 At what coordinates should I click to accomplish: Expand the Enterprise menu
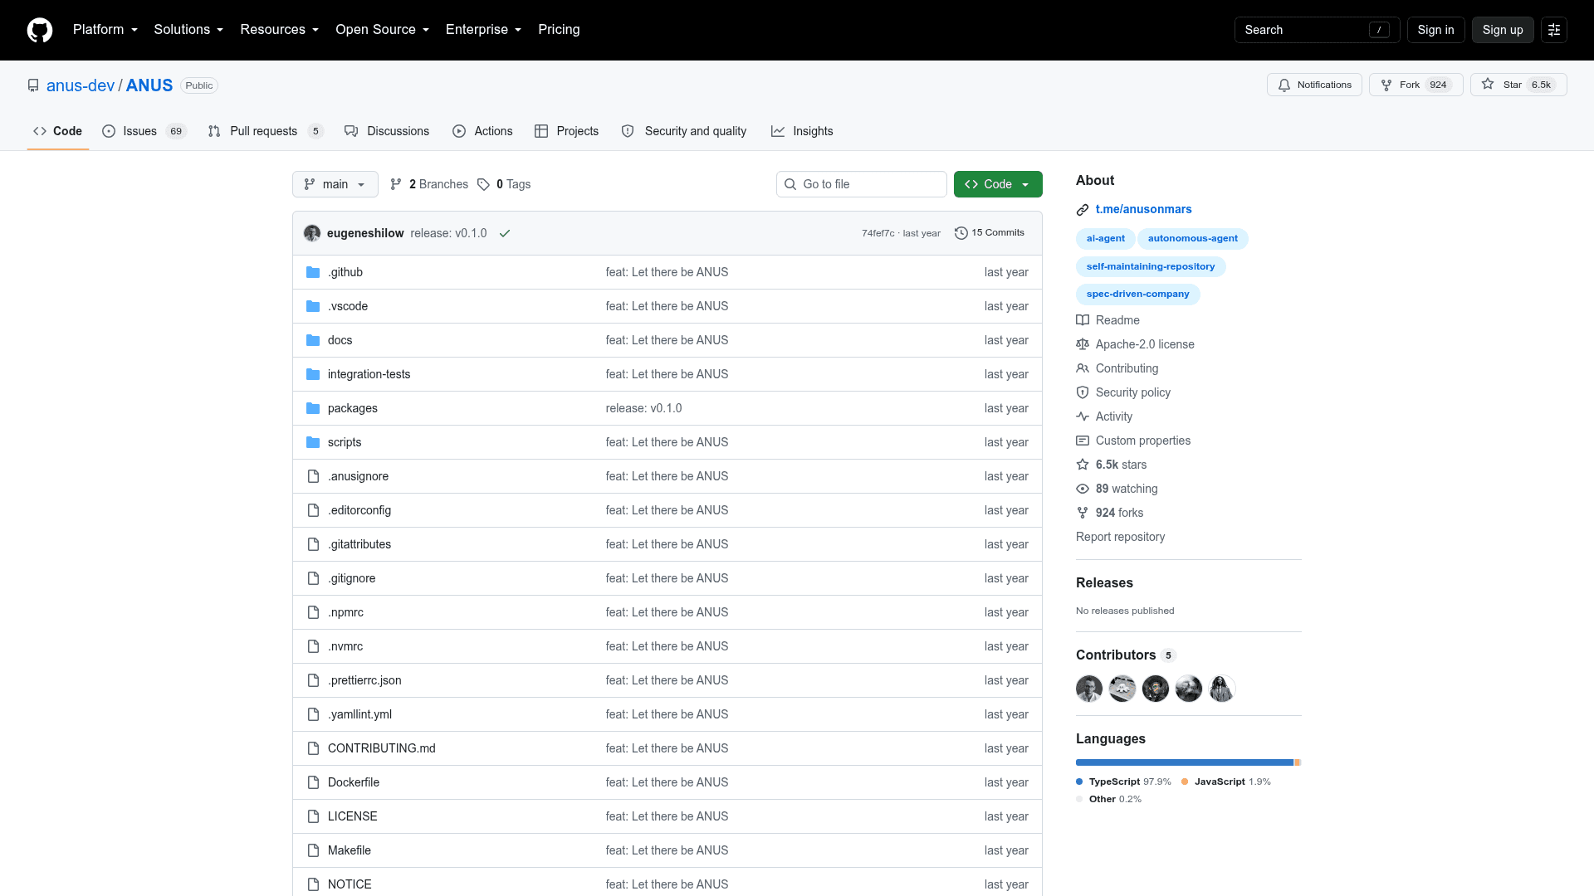coord(484,30)
